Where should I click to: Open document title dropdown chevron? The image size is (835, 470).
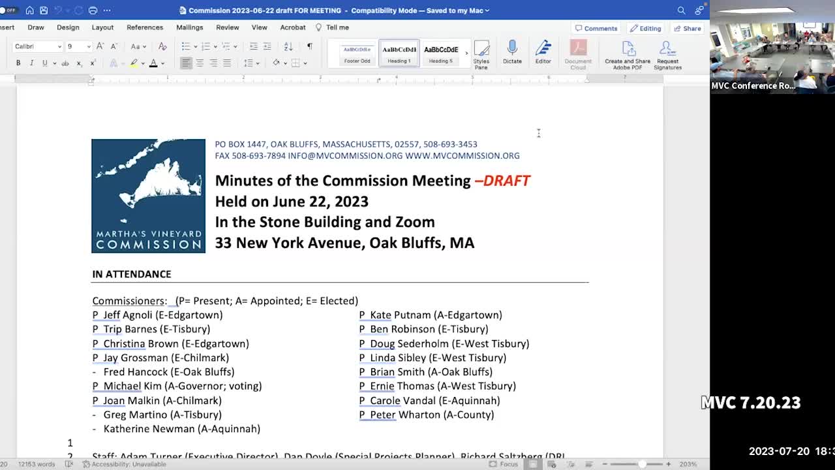(487, 10)
